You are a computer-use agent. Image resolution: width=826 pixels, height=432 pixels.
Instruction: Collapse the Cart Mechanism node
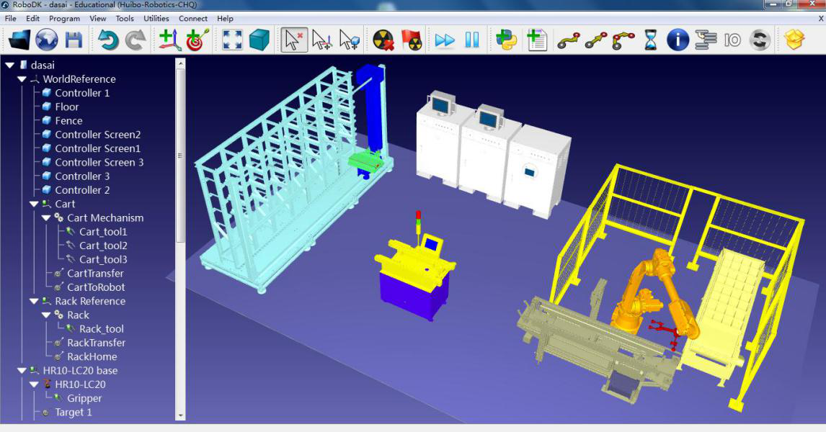46,217
